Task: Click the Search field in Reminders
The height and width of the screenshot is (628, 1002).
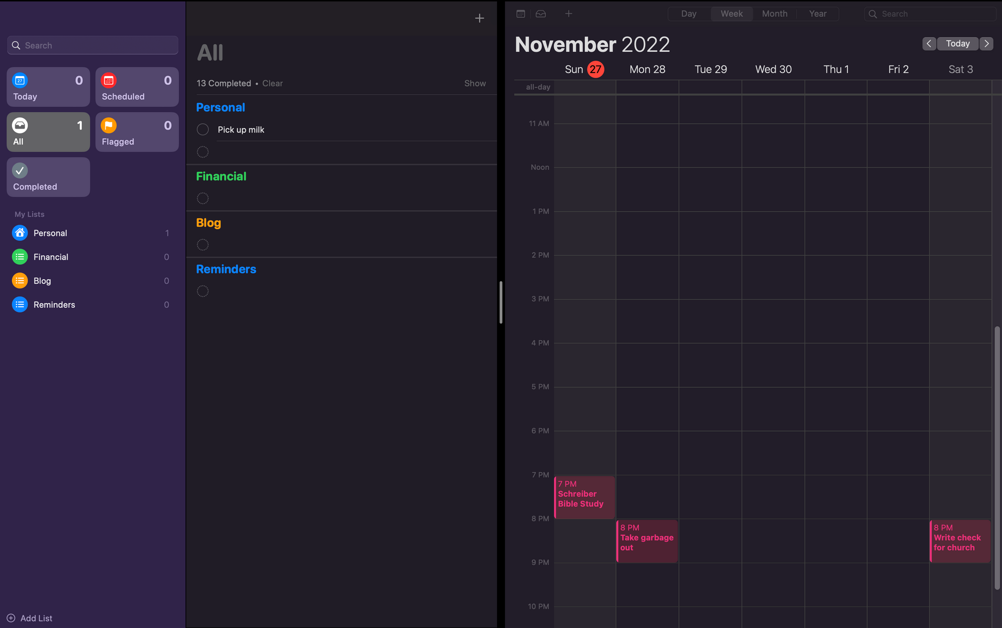Action: pyautogui.click(x=92, y=45)
